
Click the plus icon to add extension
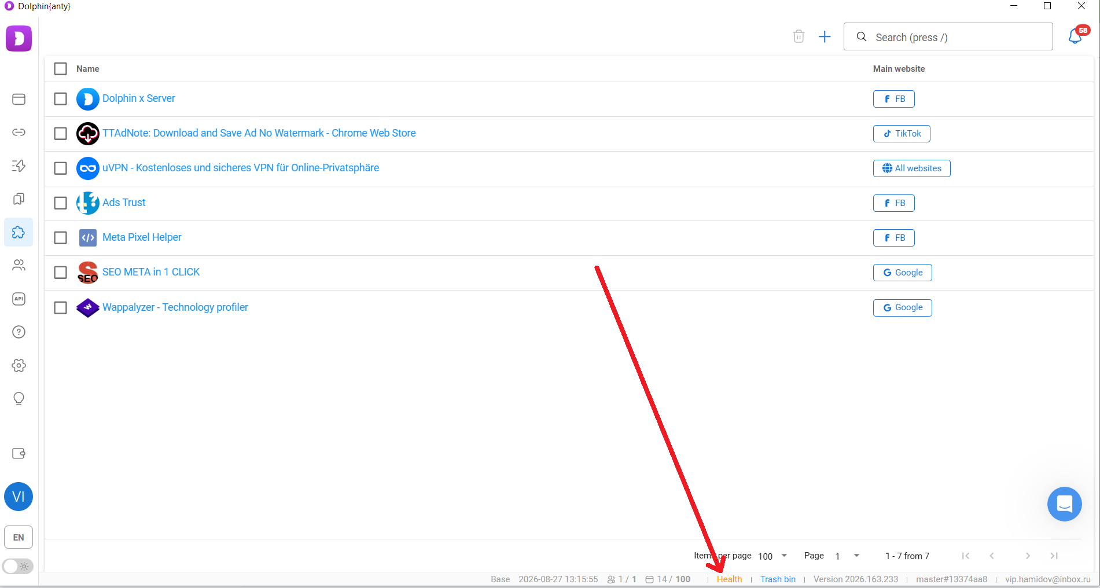tap(825, 37)
